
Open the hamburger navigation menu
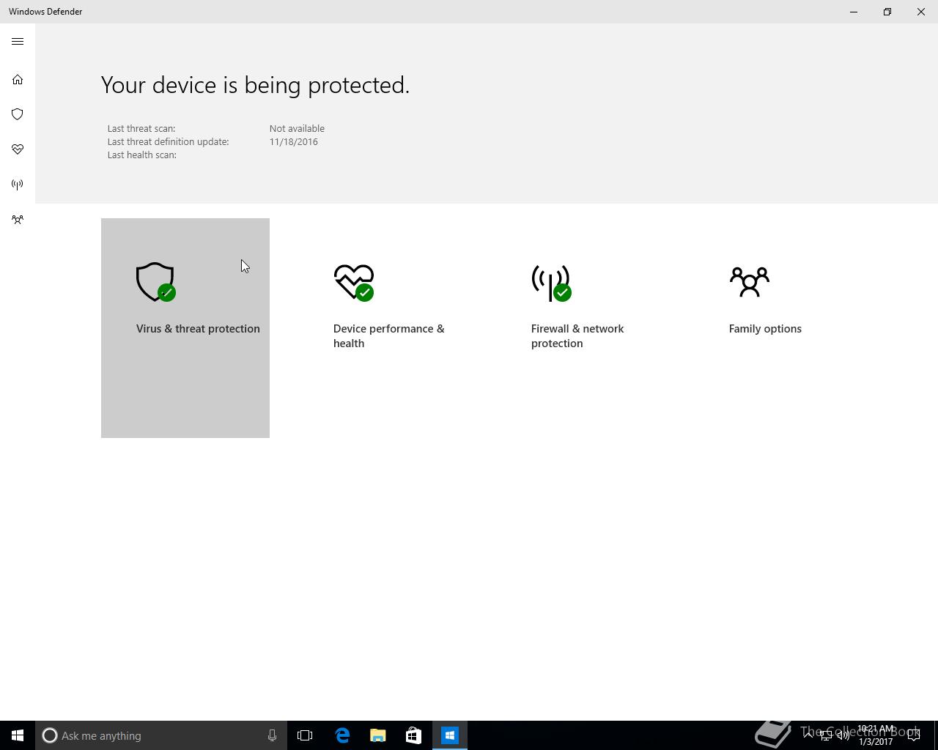tap(18, 42)
